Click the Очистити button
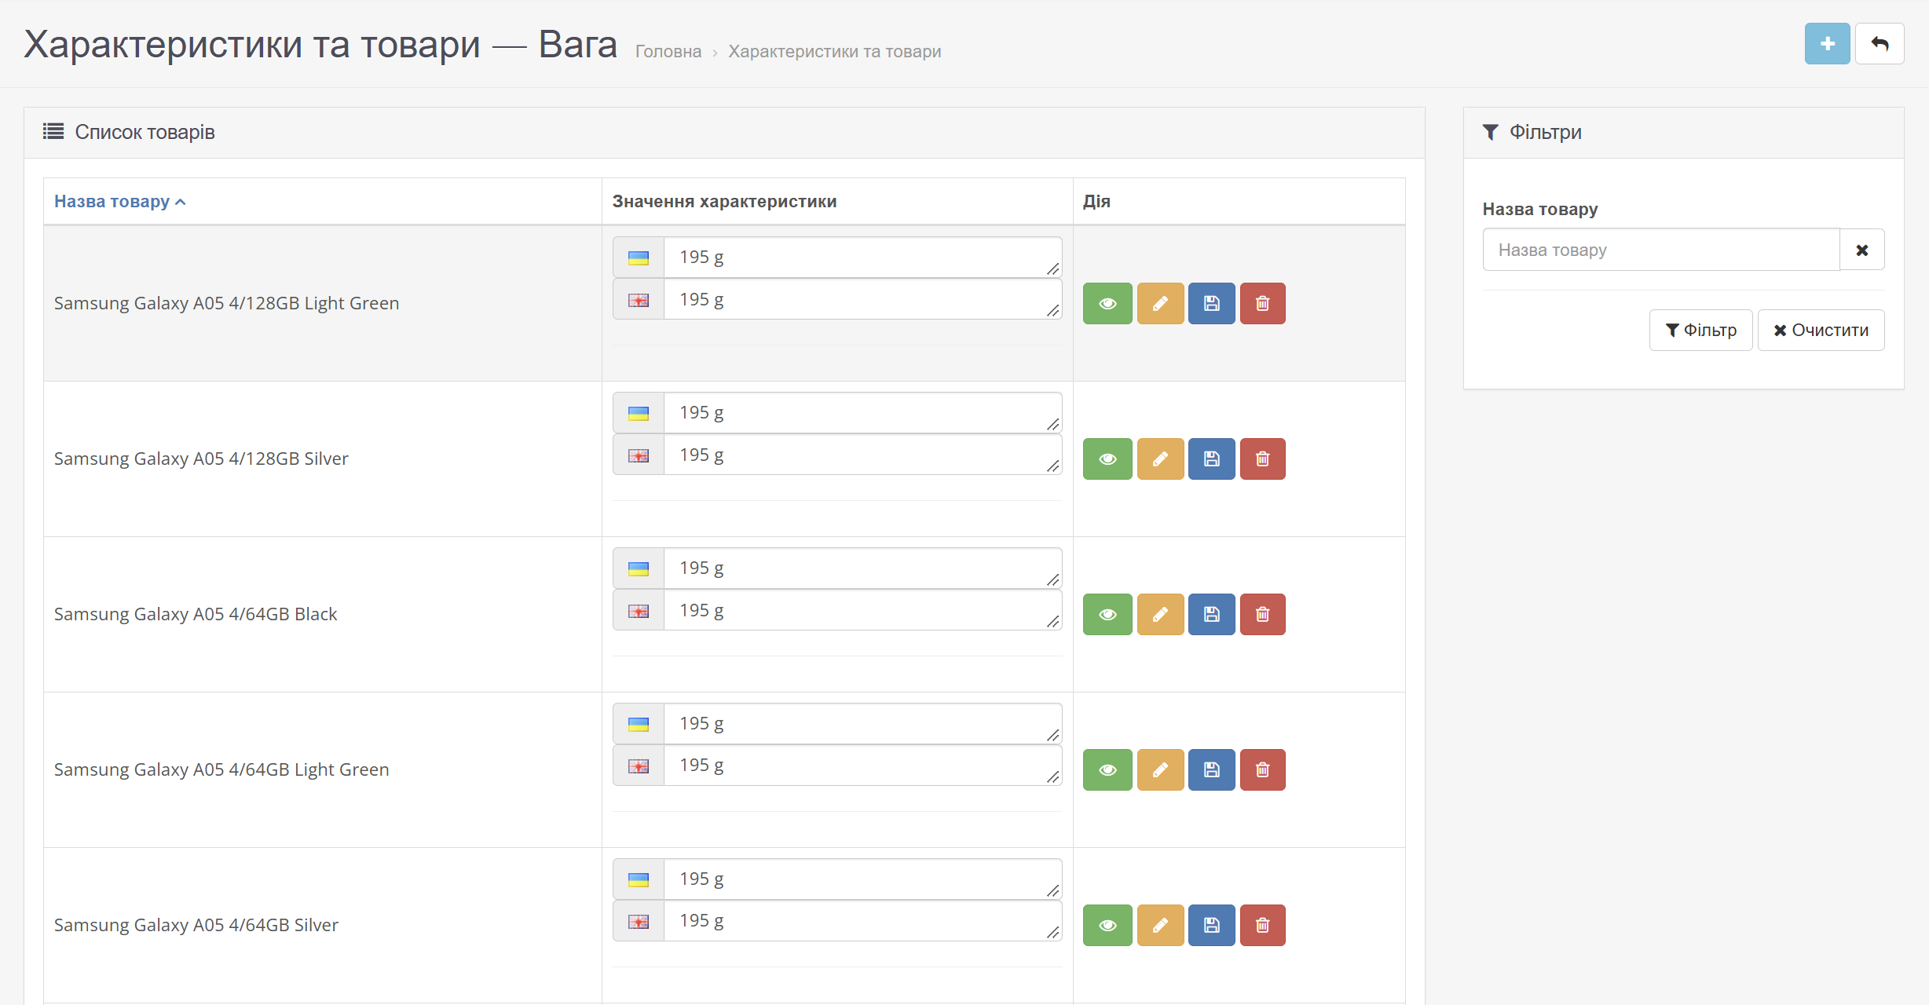The image size is (1929, 1005). [x=1821, y=330]
